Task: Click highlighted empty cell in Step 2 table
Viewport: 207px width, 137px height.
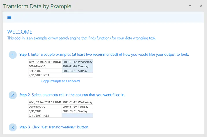Action: click(77, 115)
